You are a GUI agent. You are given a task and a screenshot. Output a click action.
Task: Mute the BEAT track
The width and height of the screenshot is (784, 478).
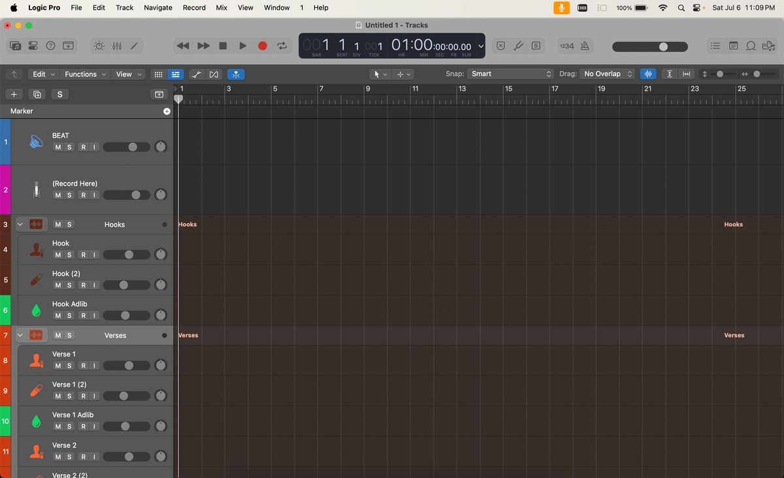(x=58, y=148)
